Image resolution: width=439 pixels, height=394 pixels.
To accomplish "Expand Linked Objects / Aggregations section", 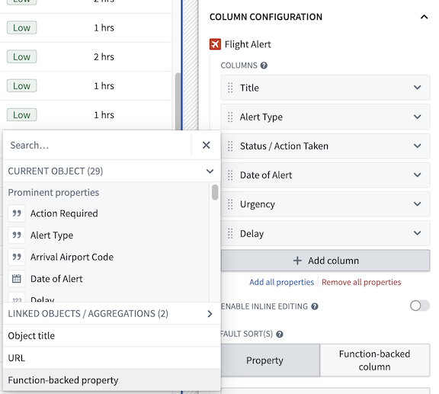I will [111, 314].
